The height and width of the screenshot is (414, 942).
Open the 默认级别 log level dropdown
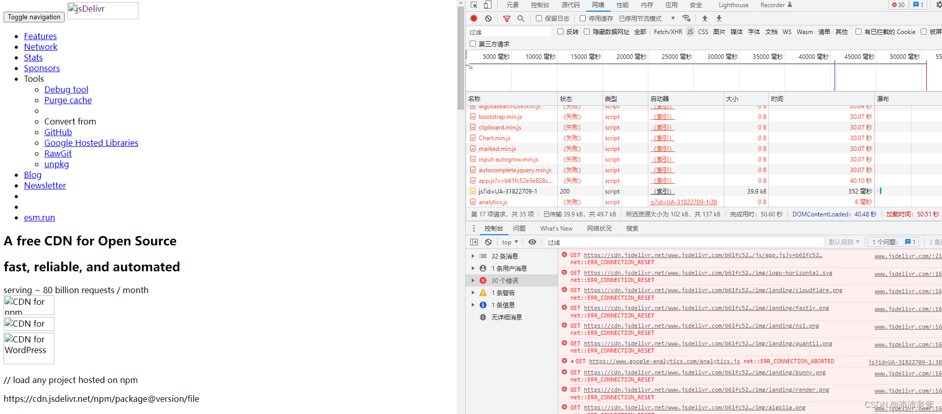[844, 242]
